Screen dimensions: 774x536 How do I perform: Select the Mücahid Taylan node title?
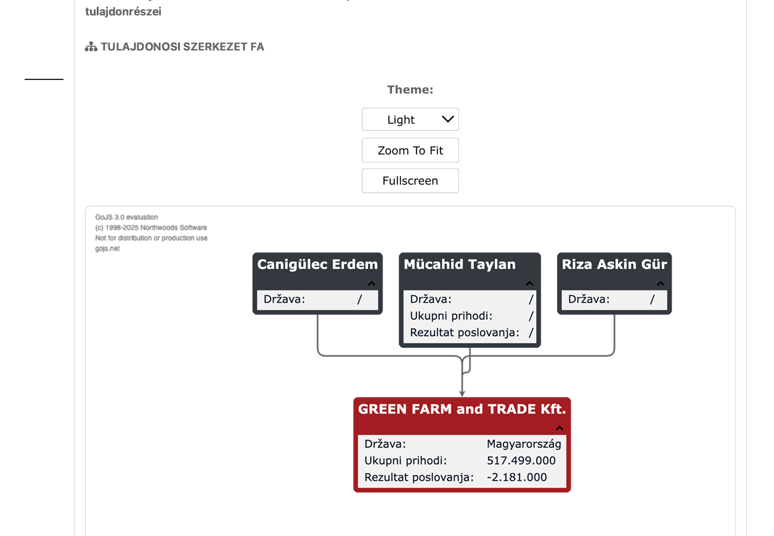click(460, 265)
